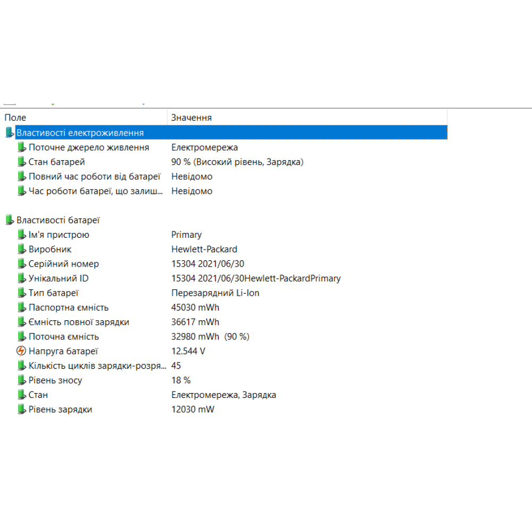532x532 pixels.
Task: Click the value Перезарядний Li-Ion
Action: coord(215,293)
